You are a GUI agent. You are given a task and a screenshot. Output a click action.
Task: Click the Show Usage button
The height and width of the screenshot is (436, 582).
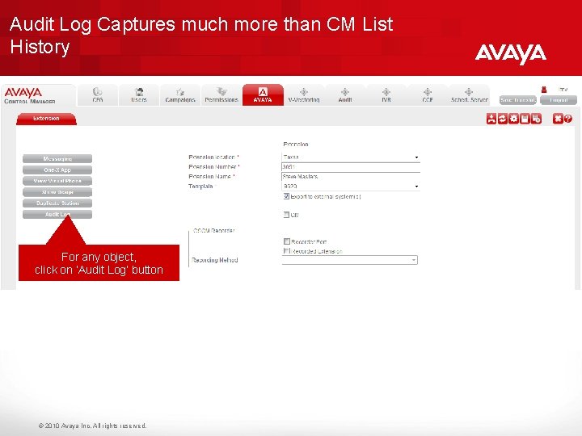57,192
